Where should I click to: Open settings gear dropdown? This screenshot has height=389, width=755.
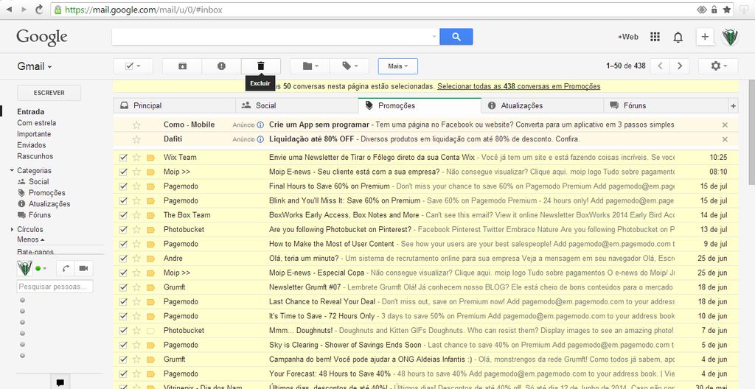(x=718, y=66)
